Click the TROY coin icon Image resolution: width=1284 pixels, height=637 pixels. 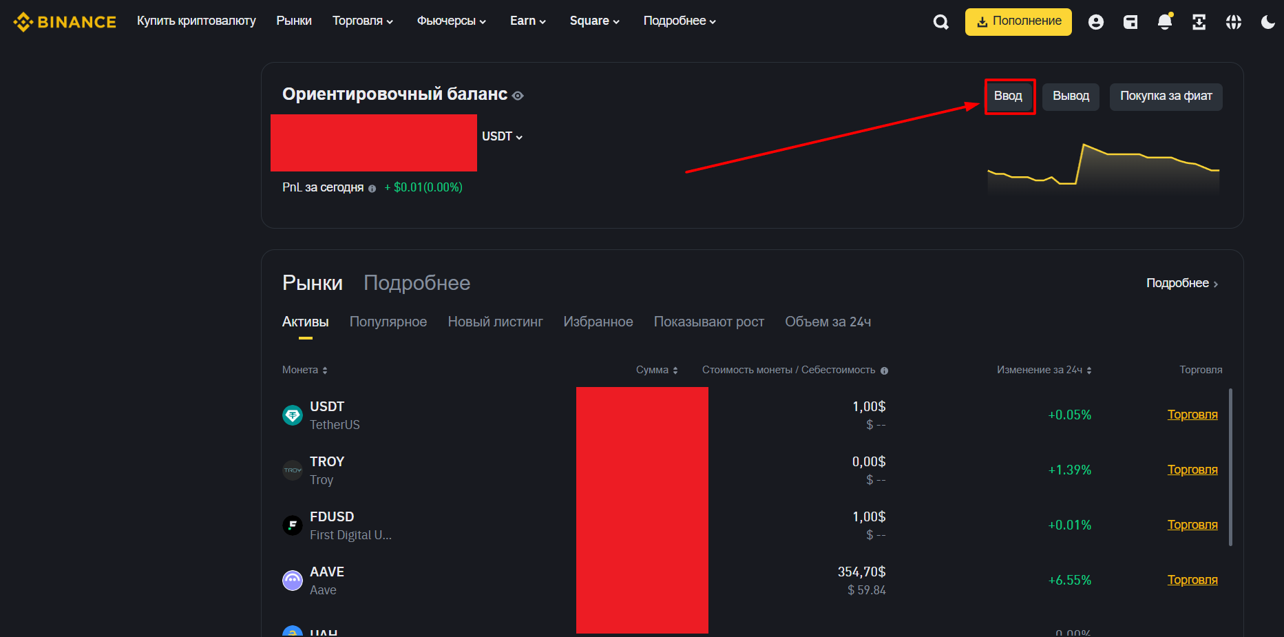293,470
